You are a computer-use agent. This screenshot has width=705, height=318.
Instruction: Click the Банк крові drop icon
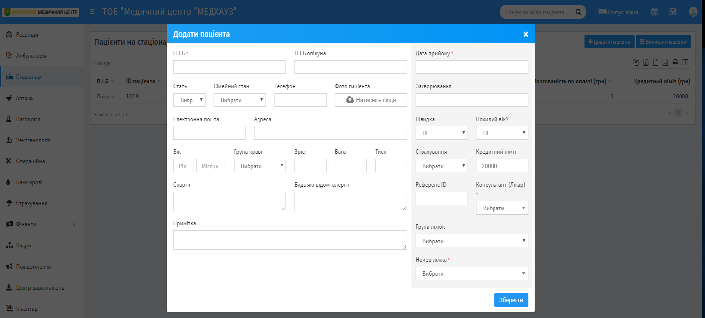[x=9, y=182]
